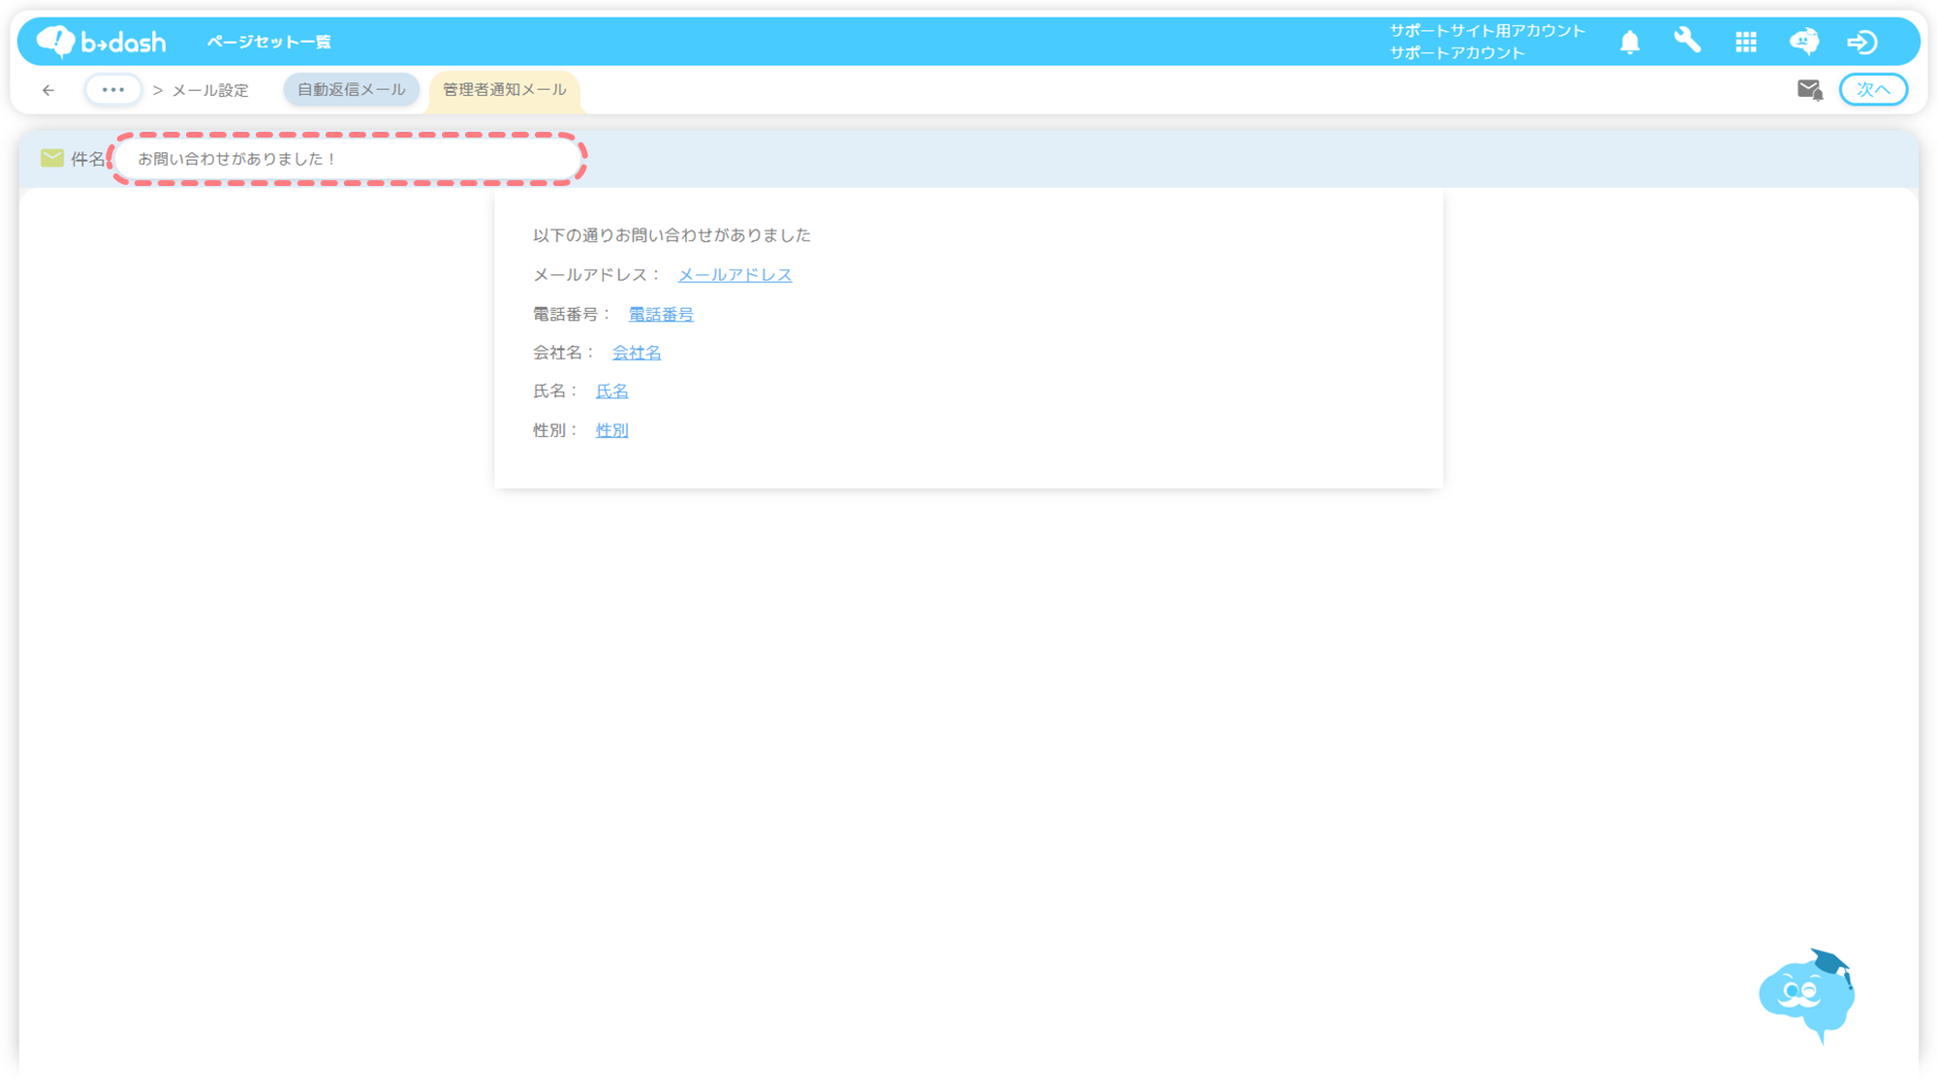Open the wrench settings icon

1687,41
